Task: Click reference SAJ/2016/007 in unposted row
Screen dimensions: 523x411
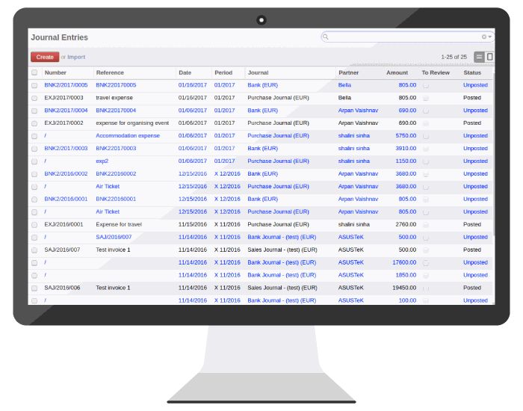Action: point(114,237)
